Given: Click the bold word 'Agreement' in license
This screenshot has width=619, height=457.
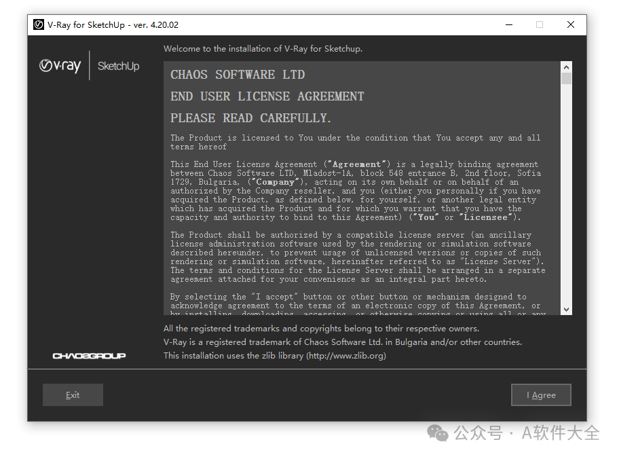Looking at the screenshot, I should click(356, 164).
